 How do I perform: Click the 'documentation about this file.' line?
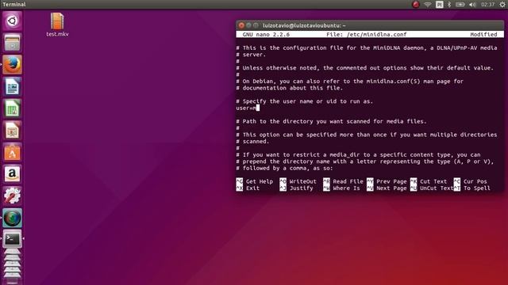(289, 88)
